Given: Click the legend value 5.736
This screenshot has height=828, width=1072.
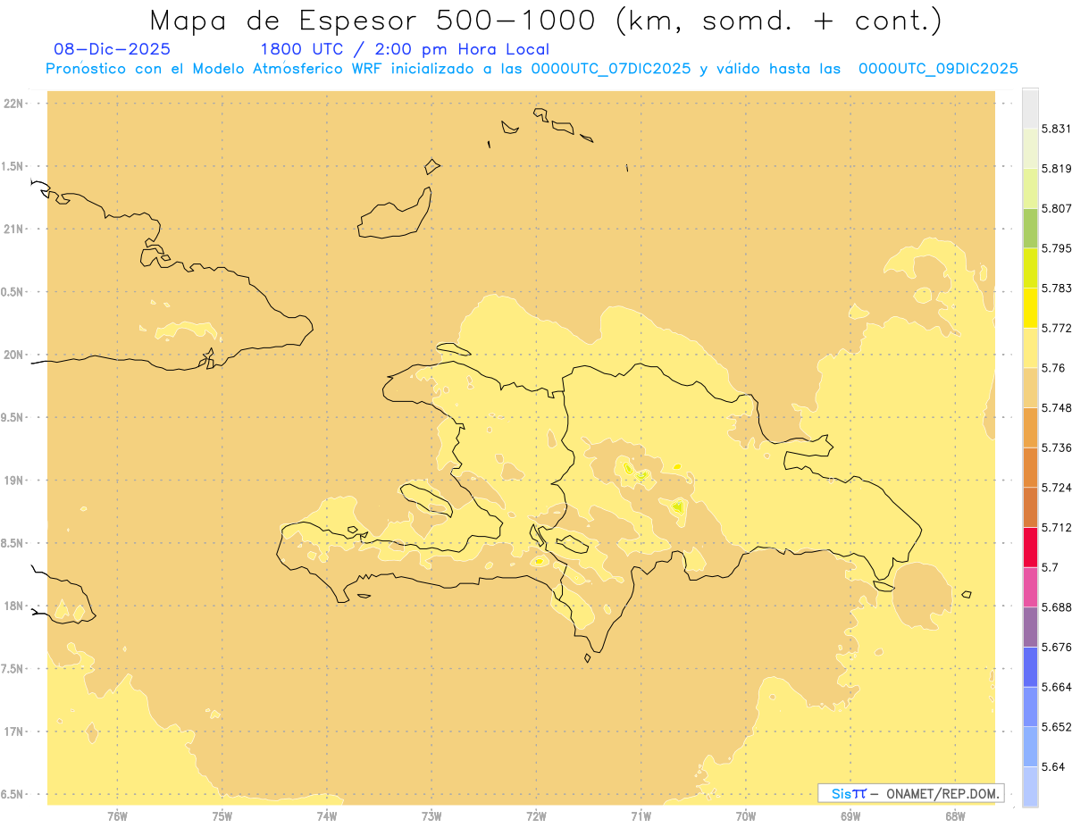Looking at the screenshot, I should coord(1057,447).
